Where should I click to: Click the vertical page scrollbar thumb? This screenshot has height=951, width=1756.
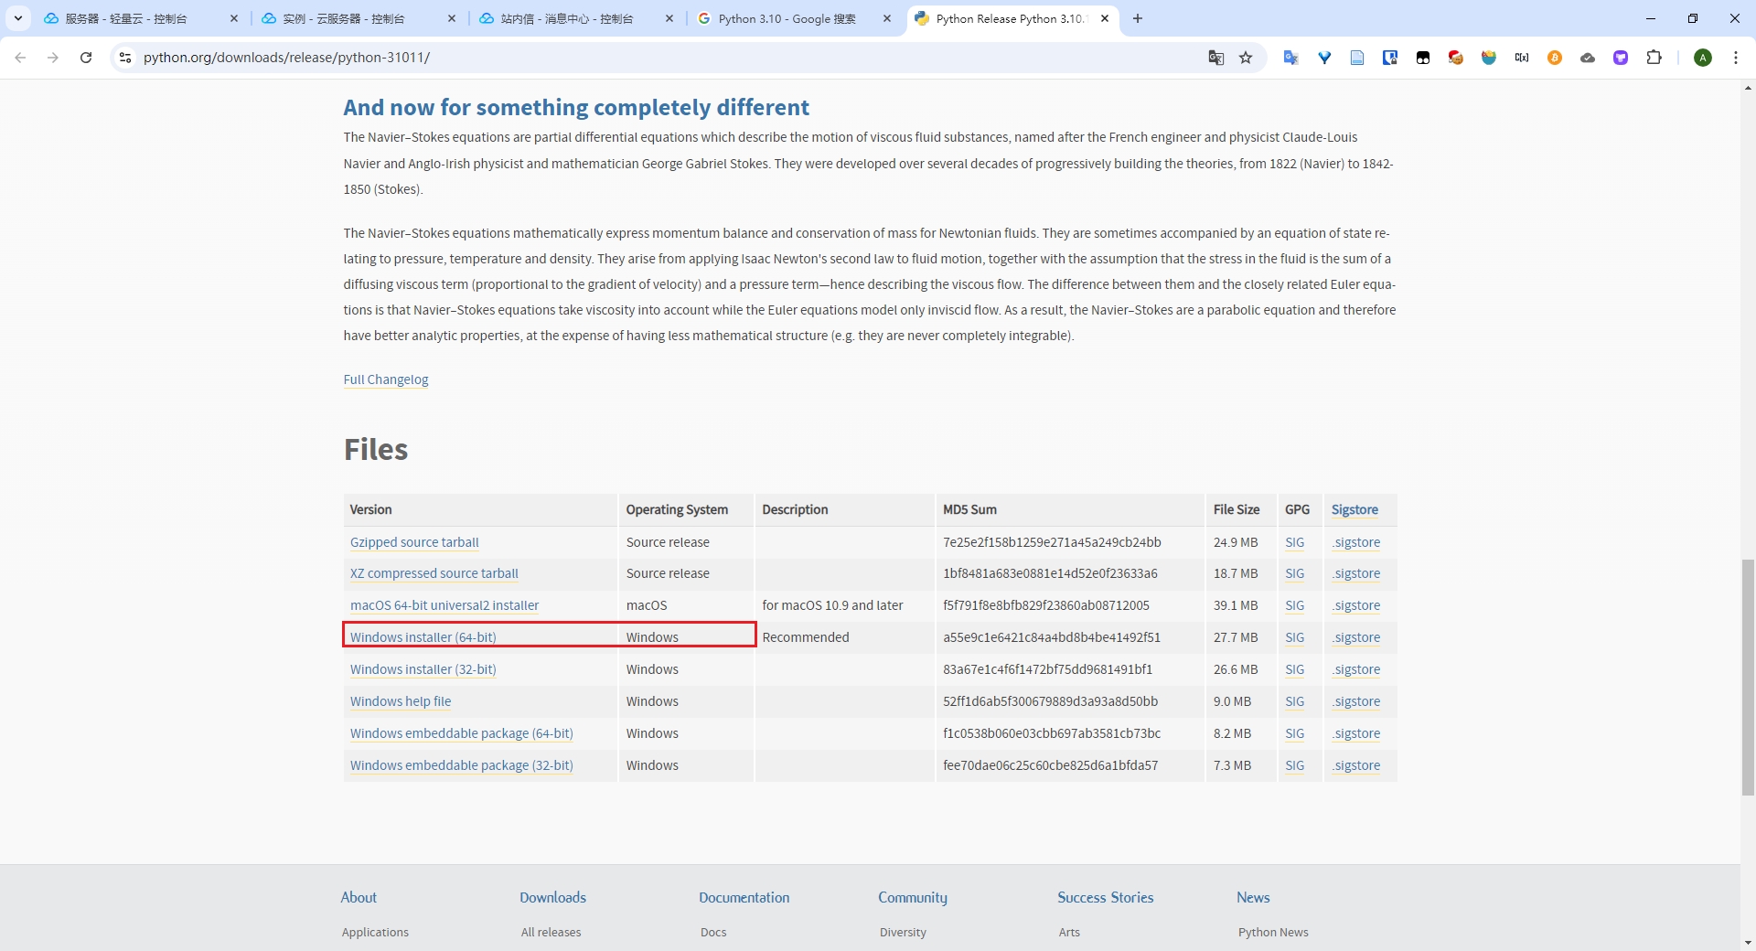coord(1748,678)
